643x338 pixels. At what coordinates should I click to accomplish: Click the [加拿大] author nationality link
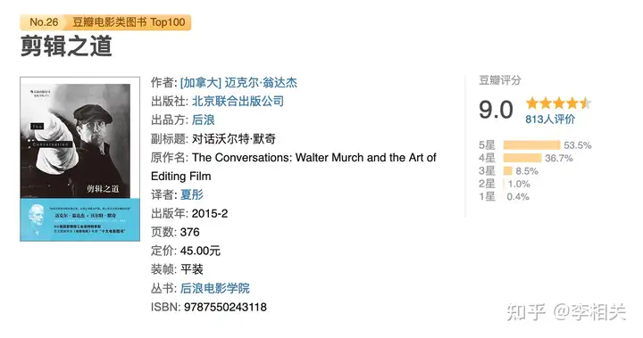pos(201,82)
